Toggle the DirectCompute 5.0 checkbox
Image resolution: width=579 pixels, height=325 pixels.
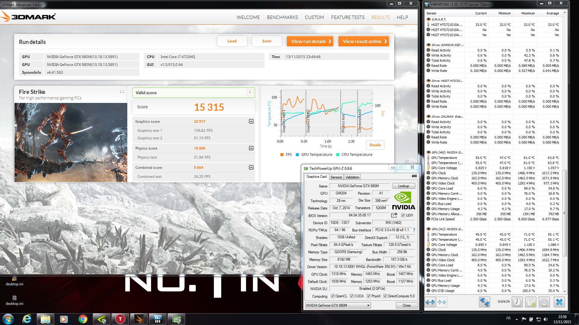pyautogui.click(x=385, y=296)
